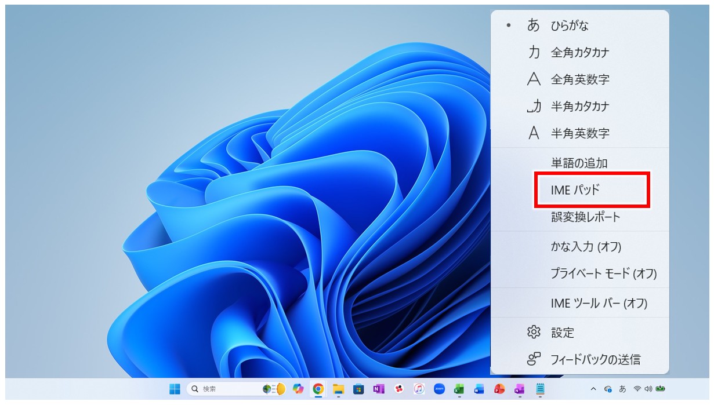Open OneNote icon beside Microsoft Store
The width and height of the screenshot is (714, 405).
pos(379,389)
